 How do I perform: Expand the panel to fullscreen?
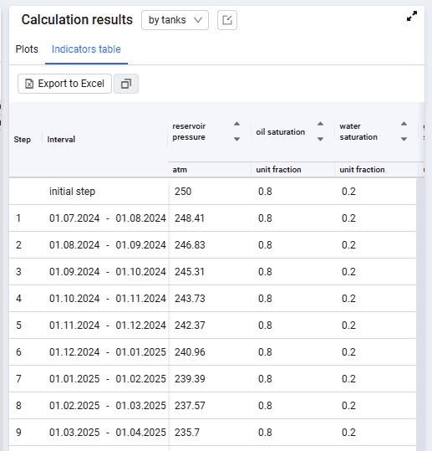click(x=412, y=16)
